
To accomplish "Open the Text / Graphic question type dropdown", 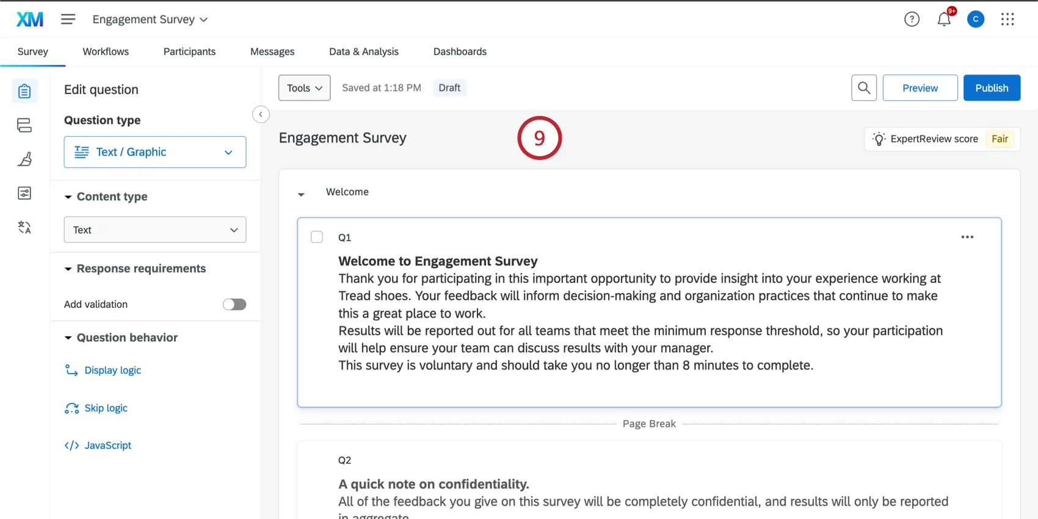I will pos(155,152).
